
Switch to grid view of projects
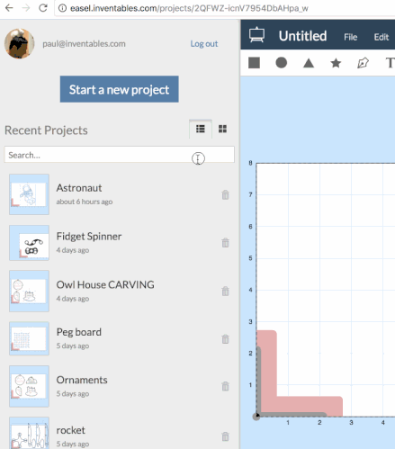click(x=222, y=129)
